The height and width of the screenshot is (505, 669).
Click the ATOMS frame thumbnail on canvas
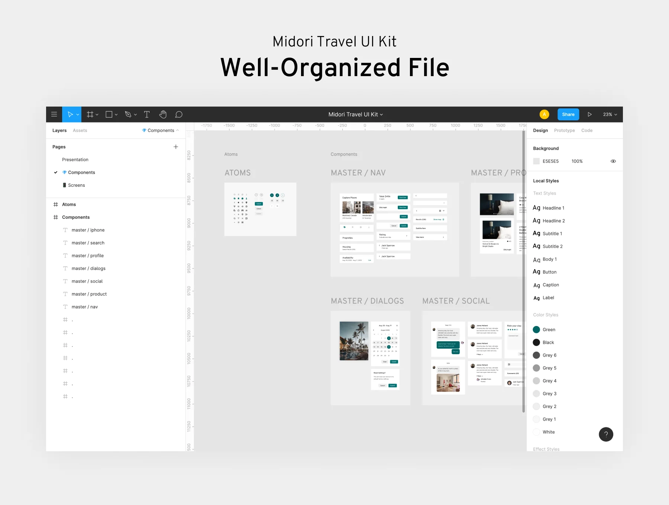click(x=260, y=209)
